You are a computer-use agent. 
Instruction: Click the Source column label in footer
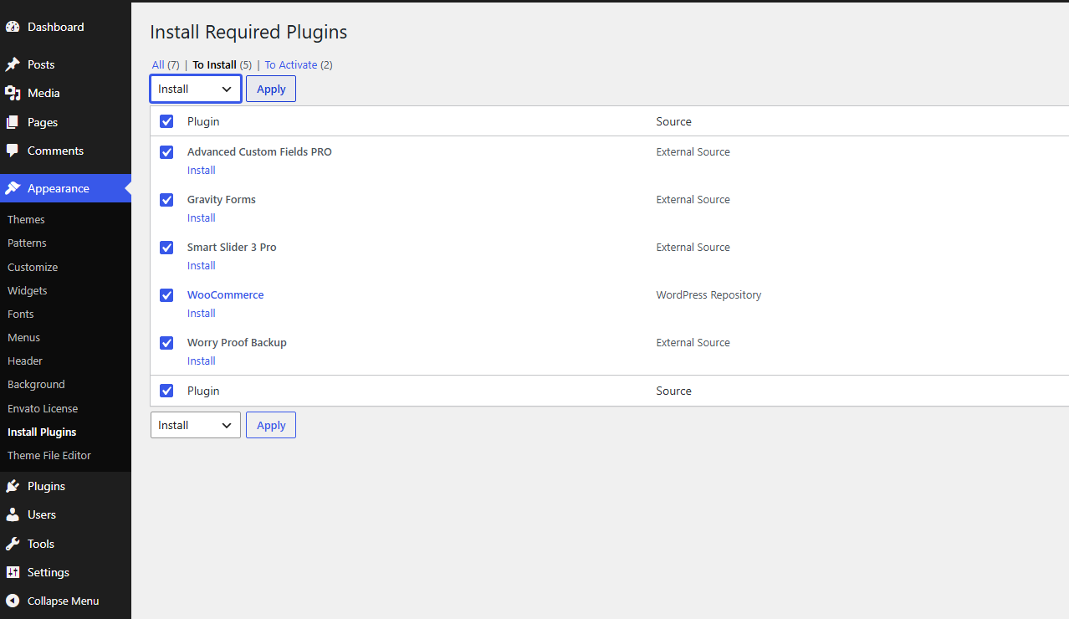point(673,391)
